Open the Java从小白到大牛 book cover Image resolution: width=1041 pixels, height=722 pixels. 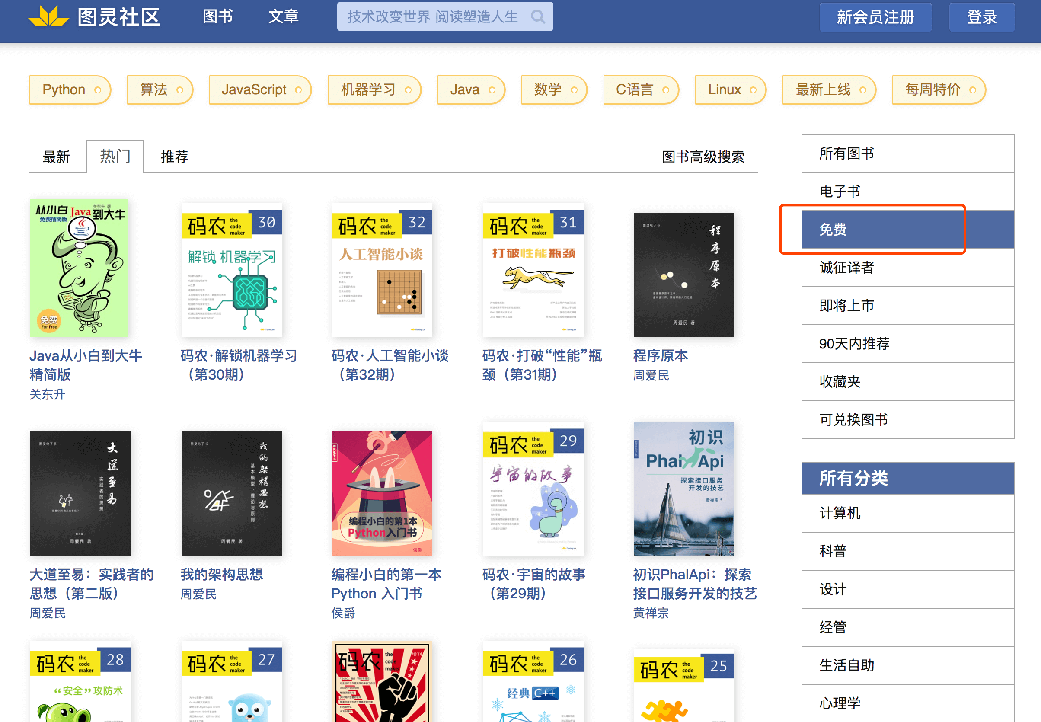[79, 268]
